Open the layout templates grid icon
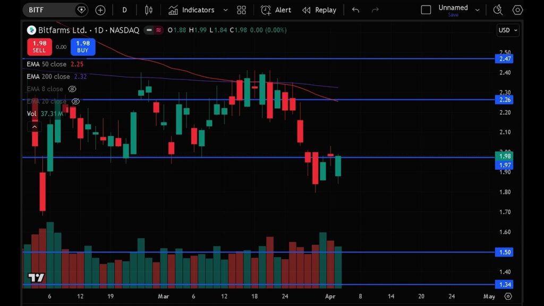Viewport: 544px width, 306px height. point(241,10)
